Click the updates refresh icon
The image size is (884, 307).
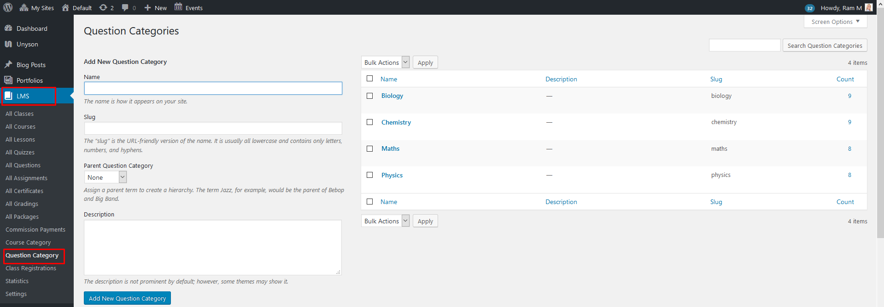tap(103, 7)
